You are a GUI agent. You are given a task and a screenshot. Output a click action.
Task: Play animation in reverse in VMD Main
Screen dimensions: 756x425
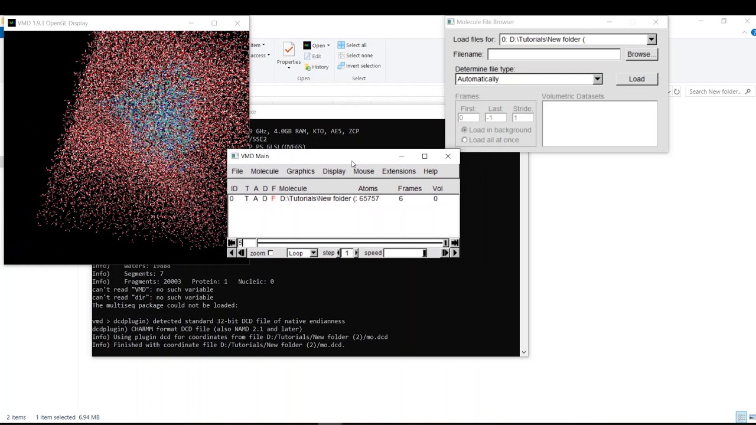tap(232, 253)
